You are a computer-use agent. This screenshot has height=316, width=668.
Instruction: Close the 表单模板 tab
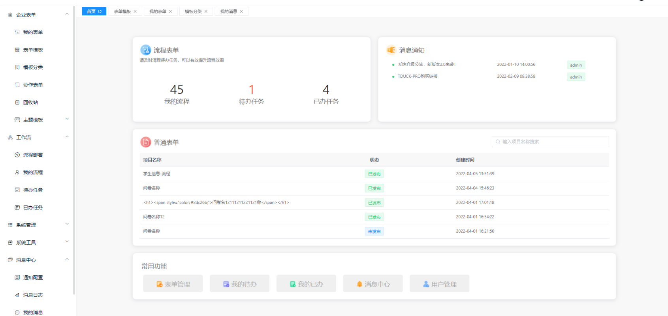click(135, 11)
